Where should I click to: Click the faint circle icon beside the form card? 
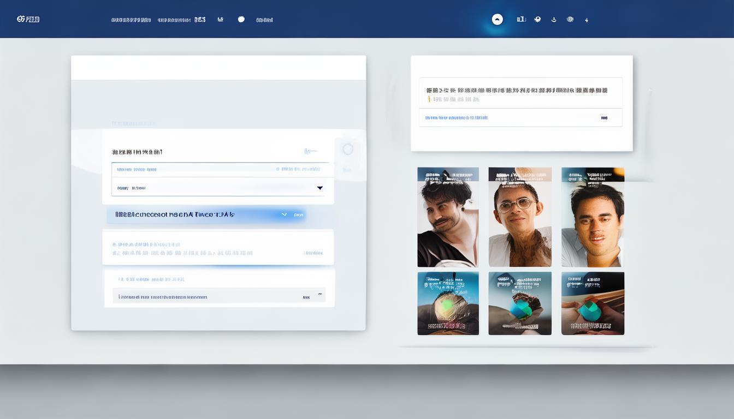(348, 149)
